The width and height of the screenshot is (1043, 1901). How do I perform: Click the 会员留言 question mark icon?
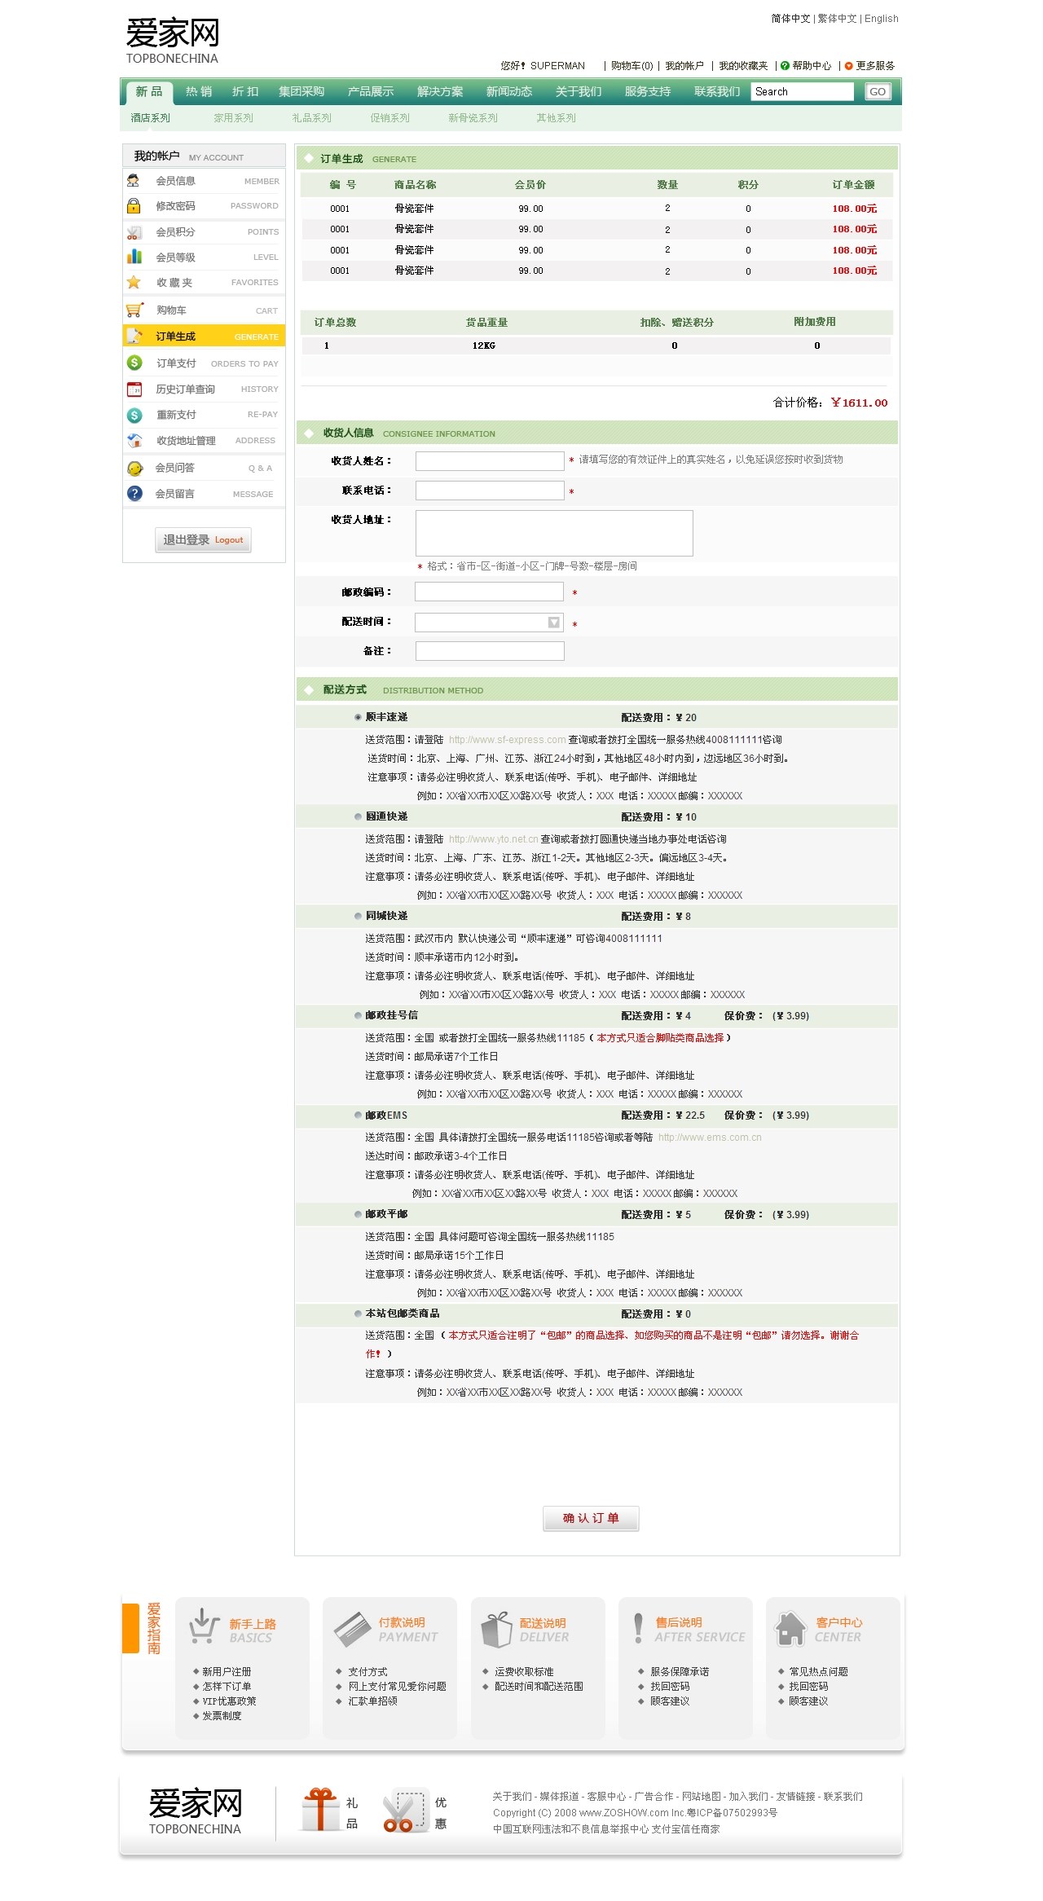(134, 493)
